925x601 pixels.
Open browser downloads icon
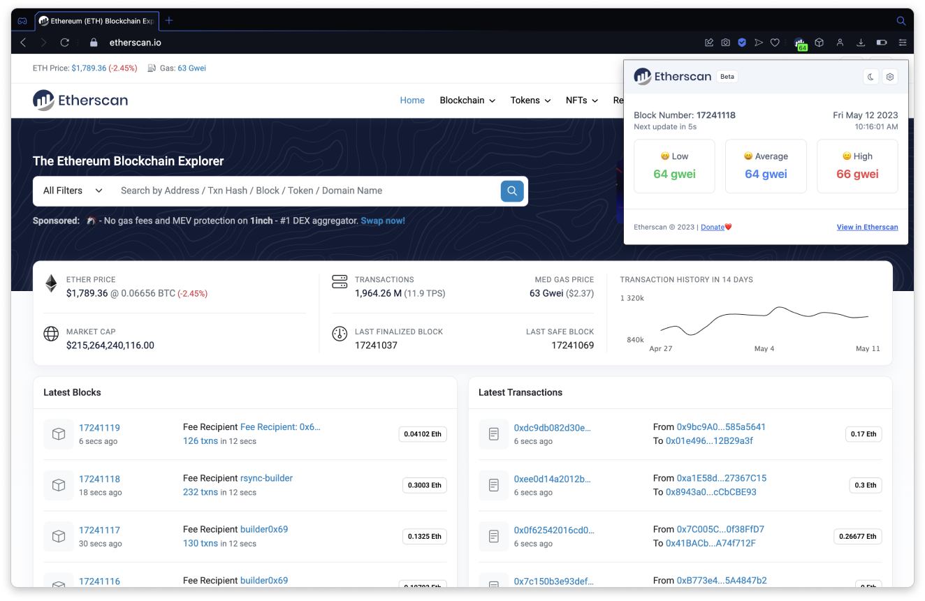pos(861,43)
